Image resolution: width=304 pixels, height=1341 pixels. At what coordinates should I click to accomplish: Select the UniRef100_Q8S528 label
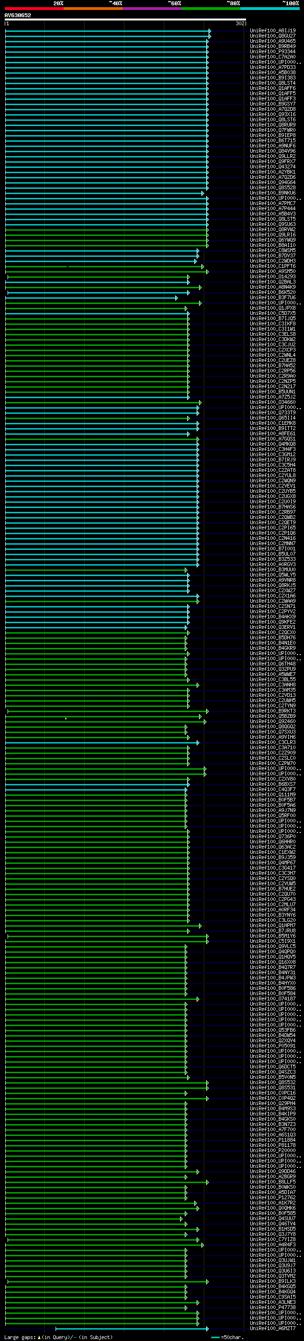tap(273, 187)
